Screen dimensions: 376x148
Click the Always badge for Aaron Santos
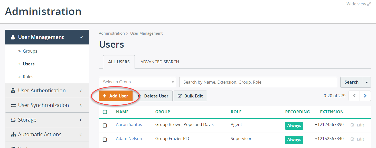click(294, 126)
